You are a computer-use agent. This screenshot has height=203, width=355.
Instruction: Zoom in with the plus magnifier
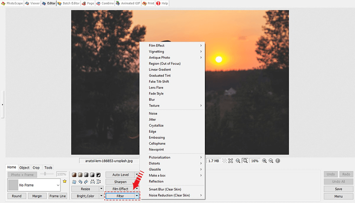pos(264,161)
